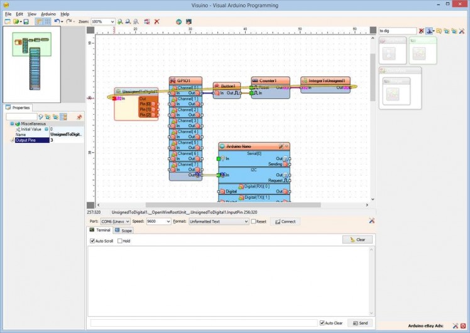Image resolution: width=470 pixels, height=333 pixels.
Task: Click the Save project icon
Action: tap(26, 21)
